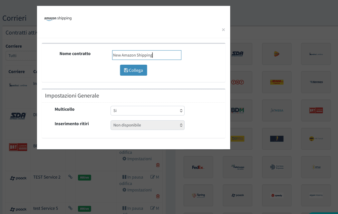Open the Multicollo dropdown
This screenshot has height=214, width=338.
pos(147,110)
